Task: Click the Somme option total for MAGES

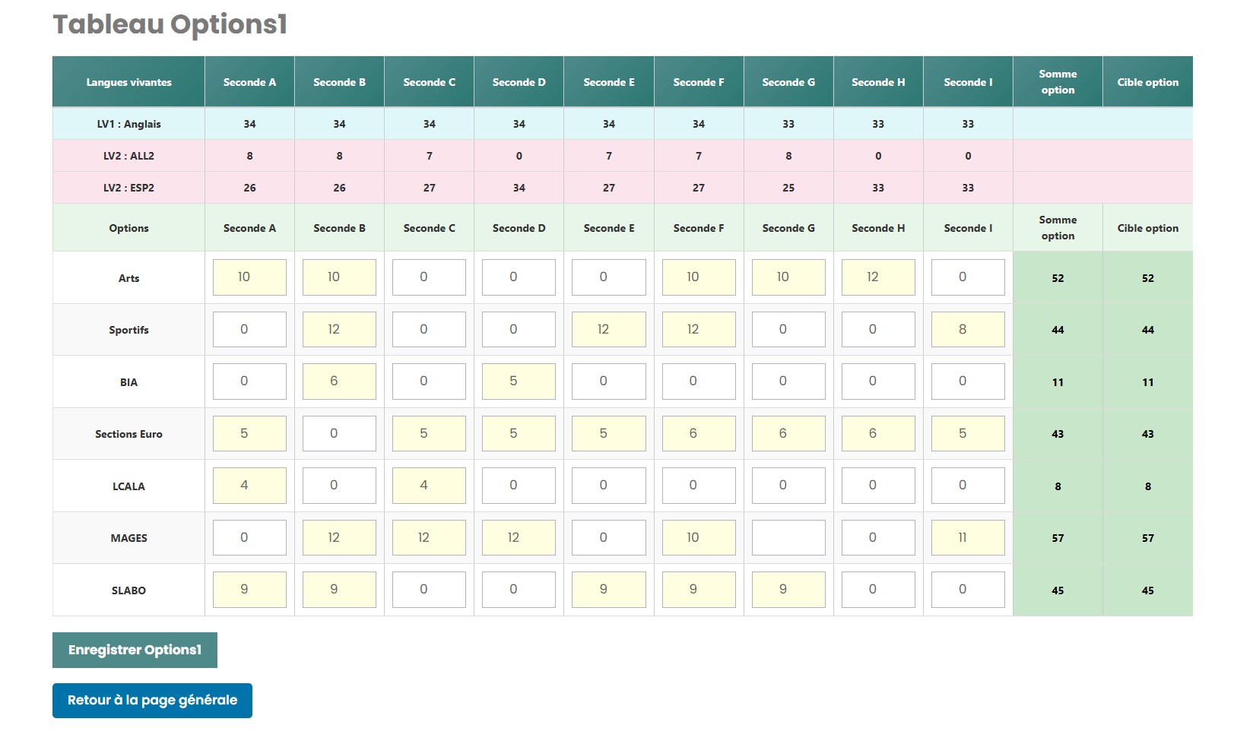Action: point(1058,538)
